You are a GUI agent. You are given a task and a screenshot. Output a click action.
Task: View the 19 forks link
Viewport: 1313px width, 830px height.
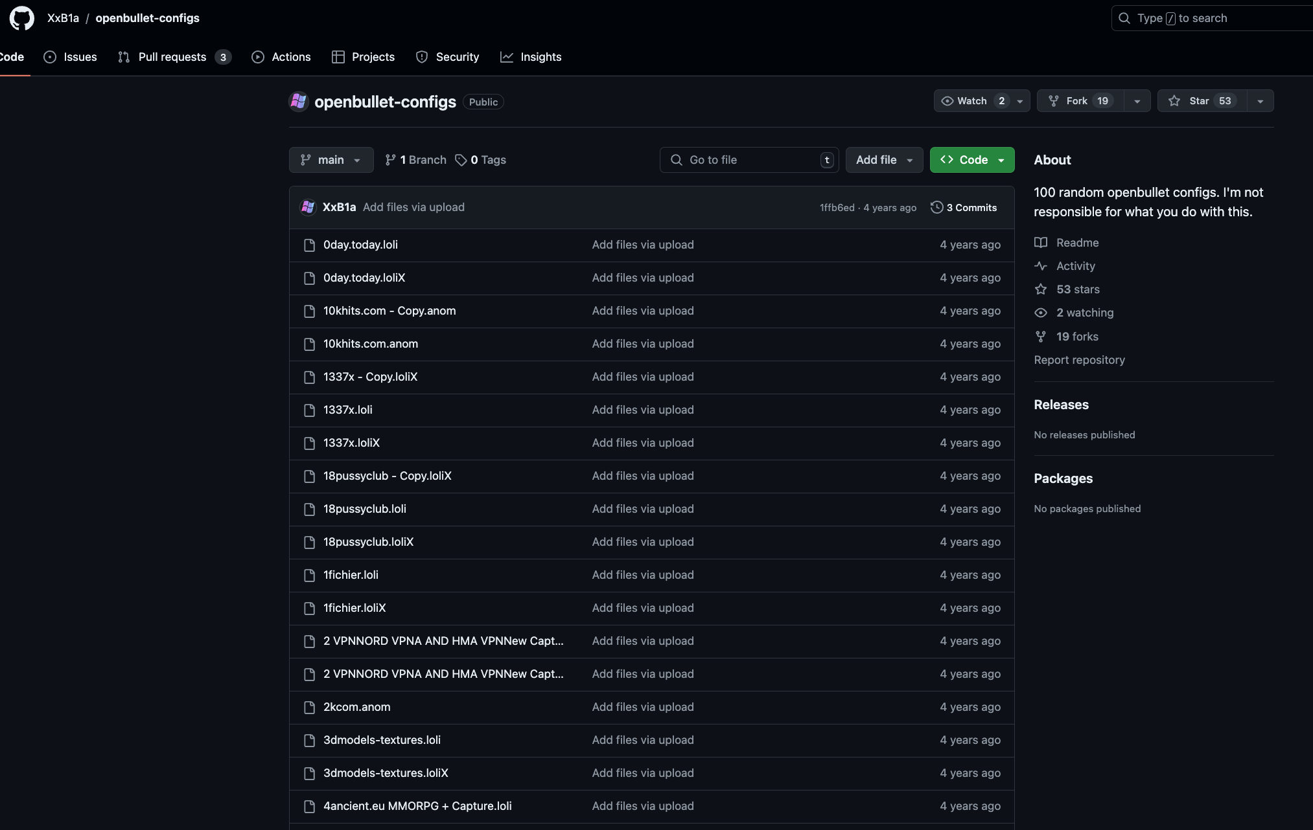(x=1077, y=337)
